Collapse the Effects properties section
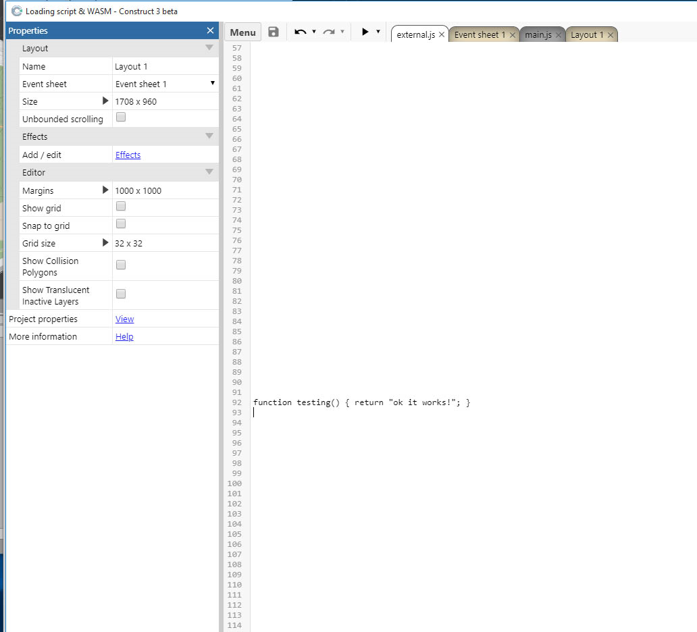 (x=209, y=136)
